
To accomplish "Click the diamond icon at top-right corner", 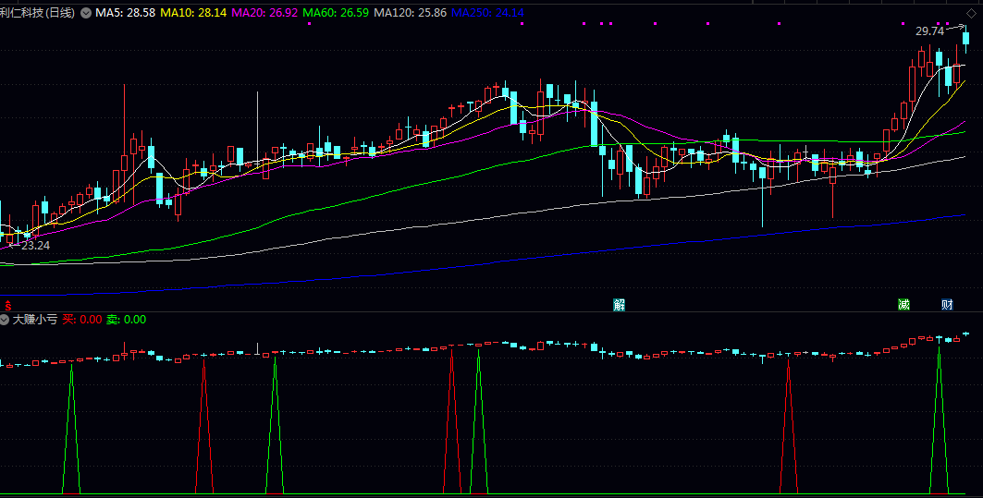I will (970, 13).
